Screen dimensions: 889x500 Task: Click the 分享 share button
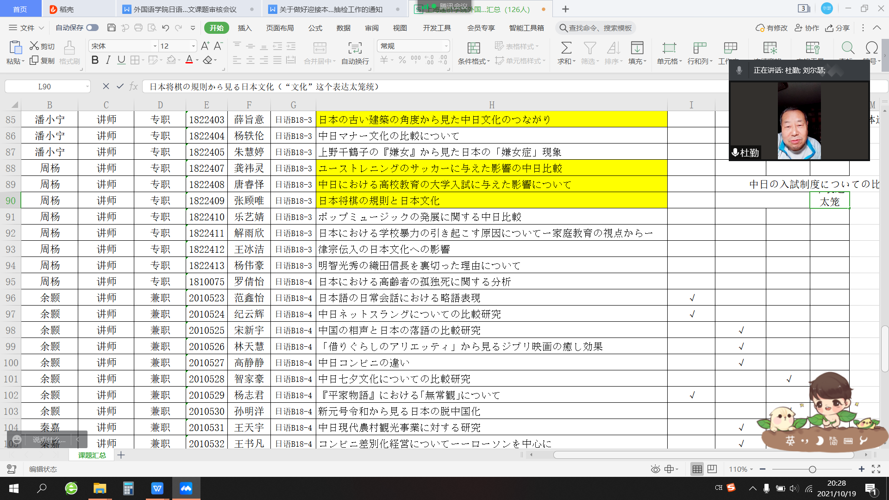(838, 28)
